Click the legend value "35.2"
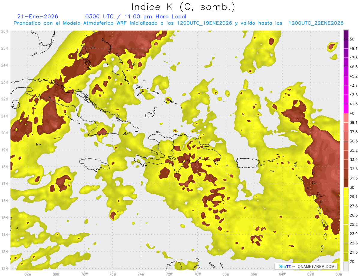The width and height of the screenshot is (360, 278). point(353,150)
